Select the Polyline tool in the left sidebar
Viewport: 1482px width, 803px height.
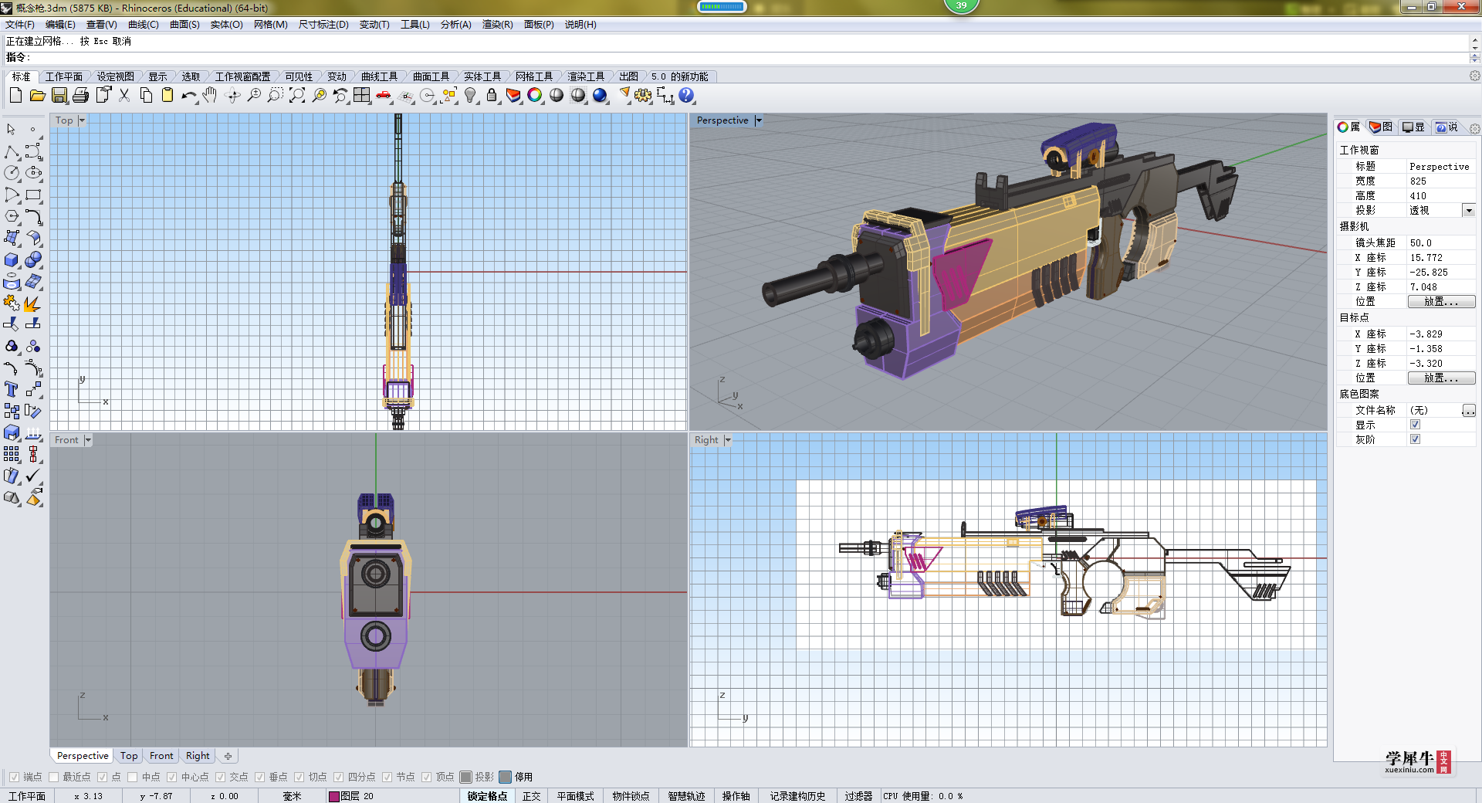[12, 151]
